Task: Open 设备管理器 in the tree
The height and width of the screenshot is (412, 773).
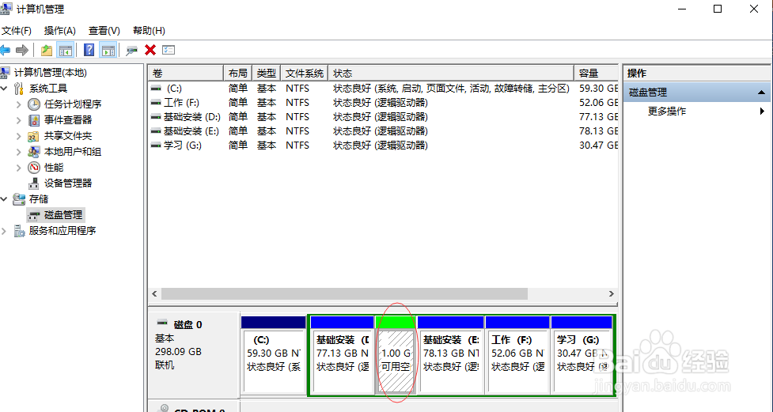Action: click(68, 183)
